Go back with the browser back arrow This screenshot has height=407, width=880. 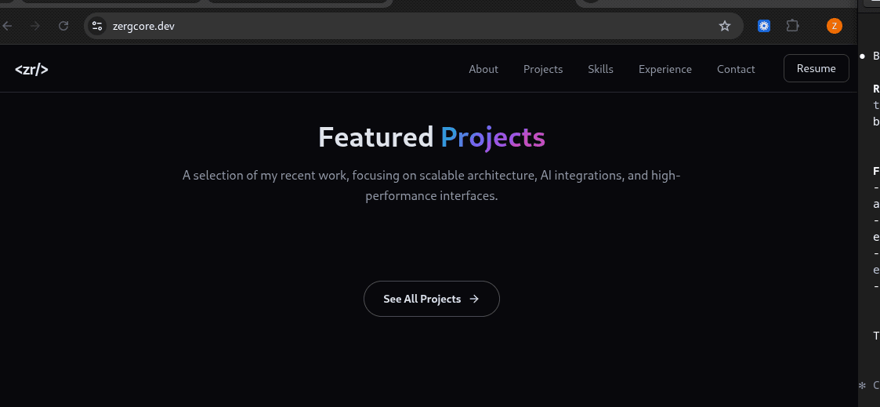(x=7, y=26)
